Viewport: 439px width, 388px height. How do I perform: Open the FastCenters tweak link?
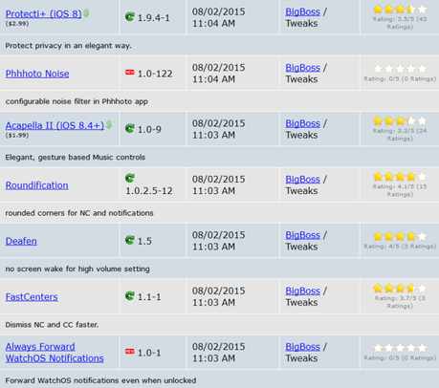coord(32,297)
